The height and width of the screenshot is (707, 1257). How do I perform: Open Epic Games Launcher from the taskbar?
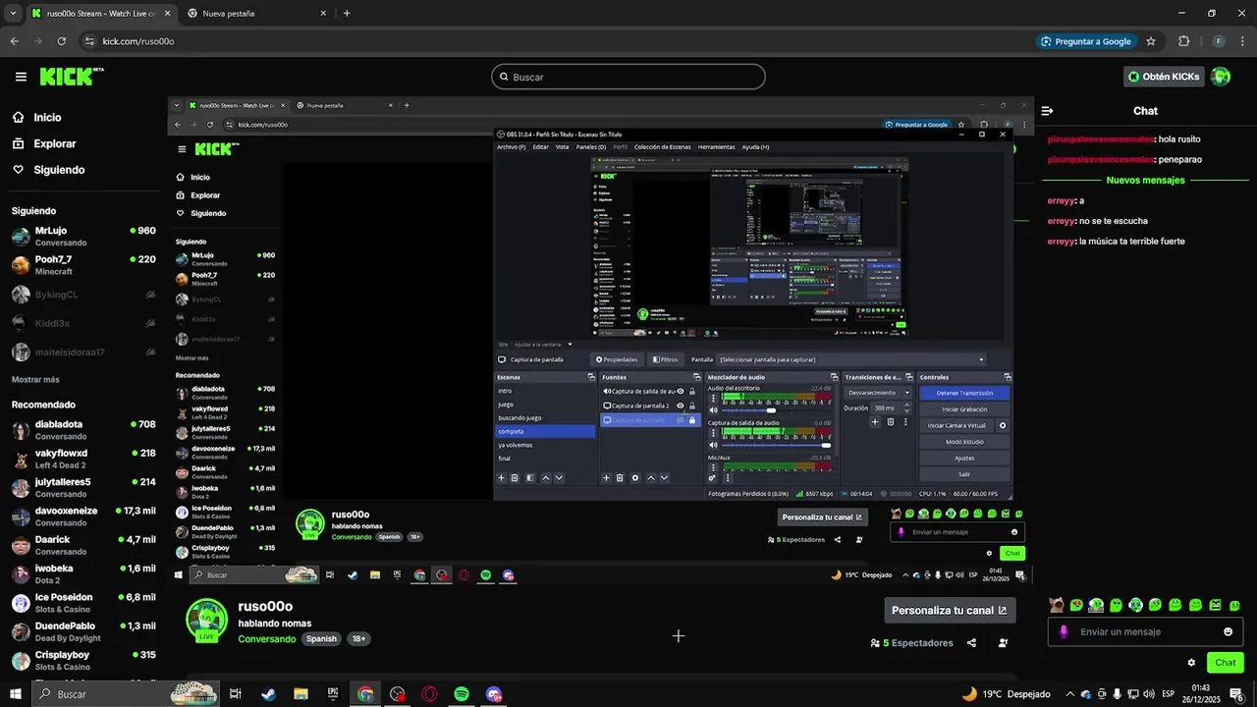333,694
